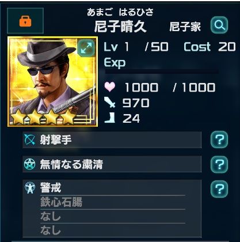Click the human figure ability icon

tap(30, 188)
